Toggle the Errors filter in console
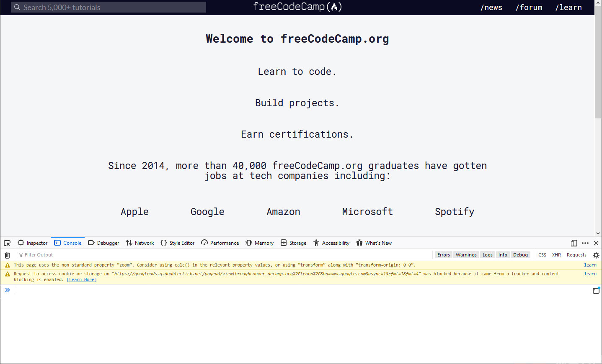 click(x=443, y=254)
